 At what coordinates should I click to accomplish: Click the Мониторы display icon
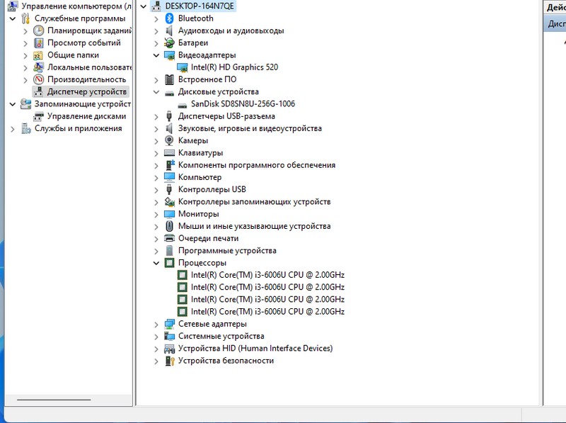click(169, 214)
